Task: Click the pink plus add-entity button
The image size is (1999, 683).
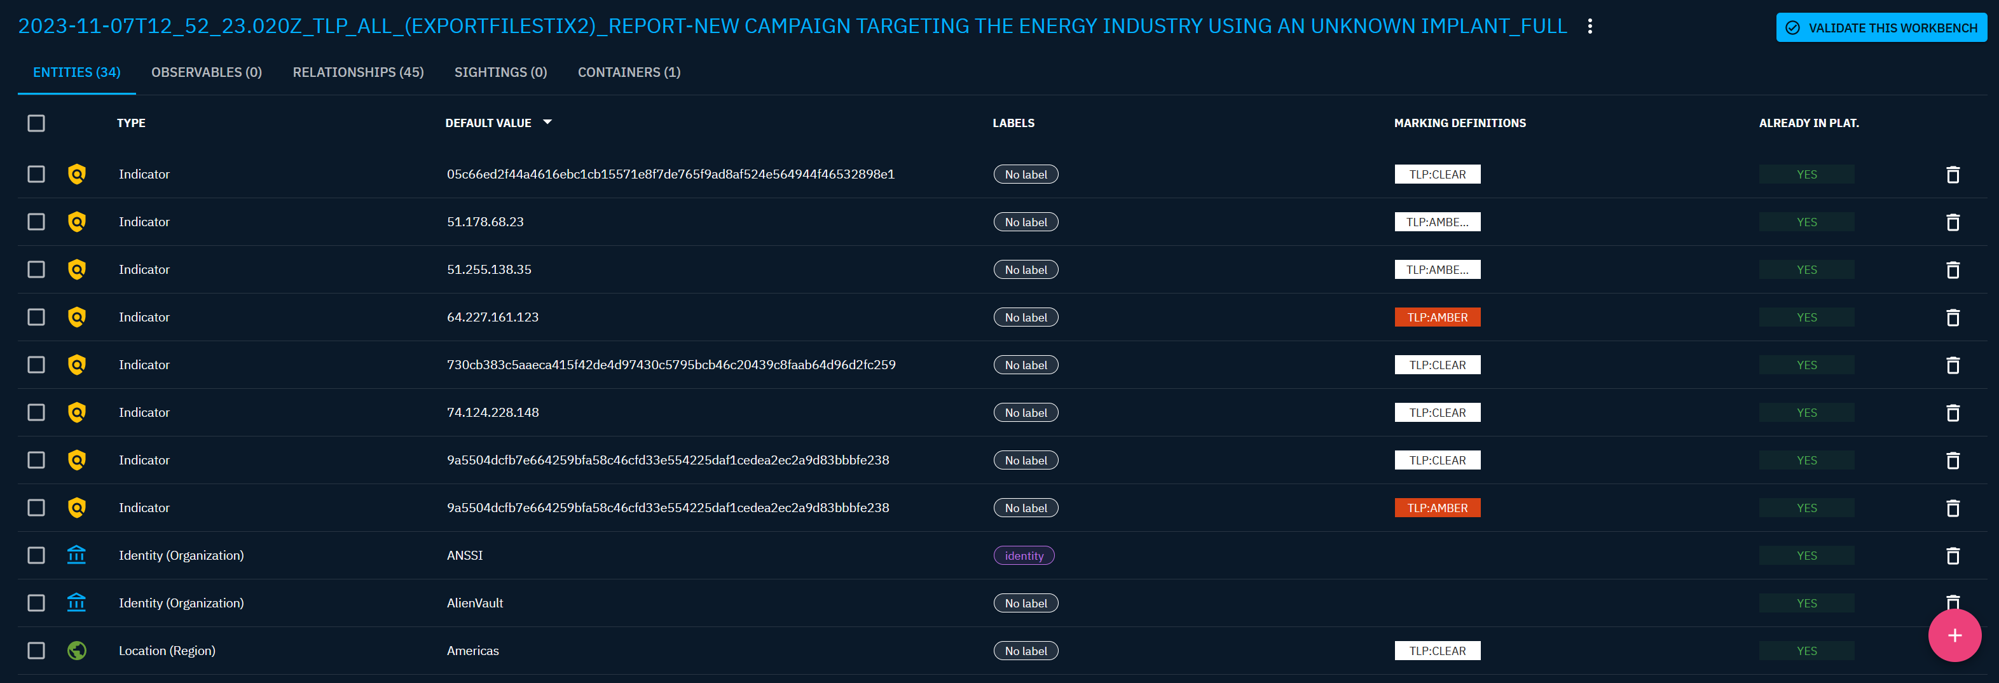Action: click(1954, 636)
